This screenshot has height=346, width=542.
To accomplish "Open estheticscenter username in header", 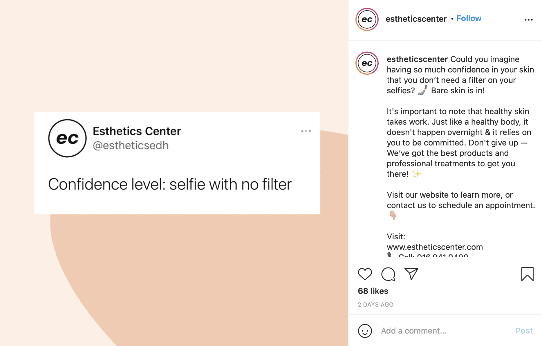I will (x=416, y=19).
